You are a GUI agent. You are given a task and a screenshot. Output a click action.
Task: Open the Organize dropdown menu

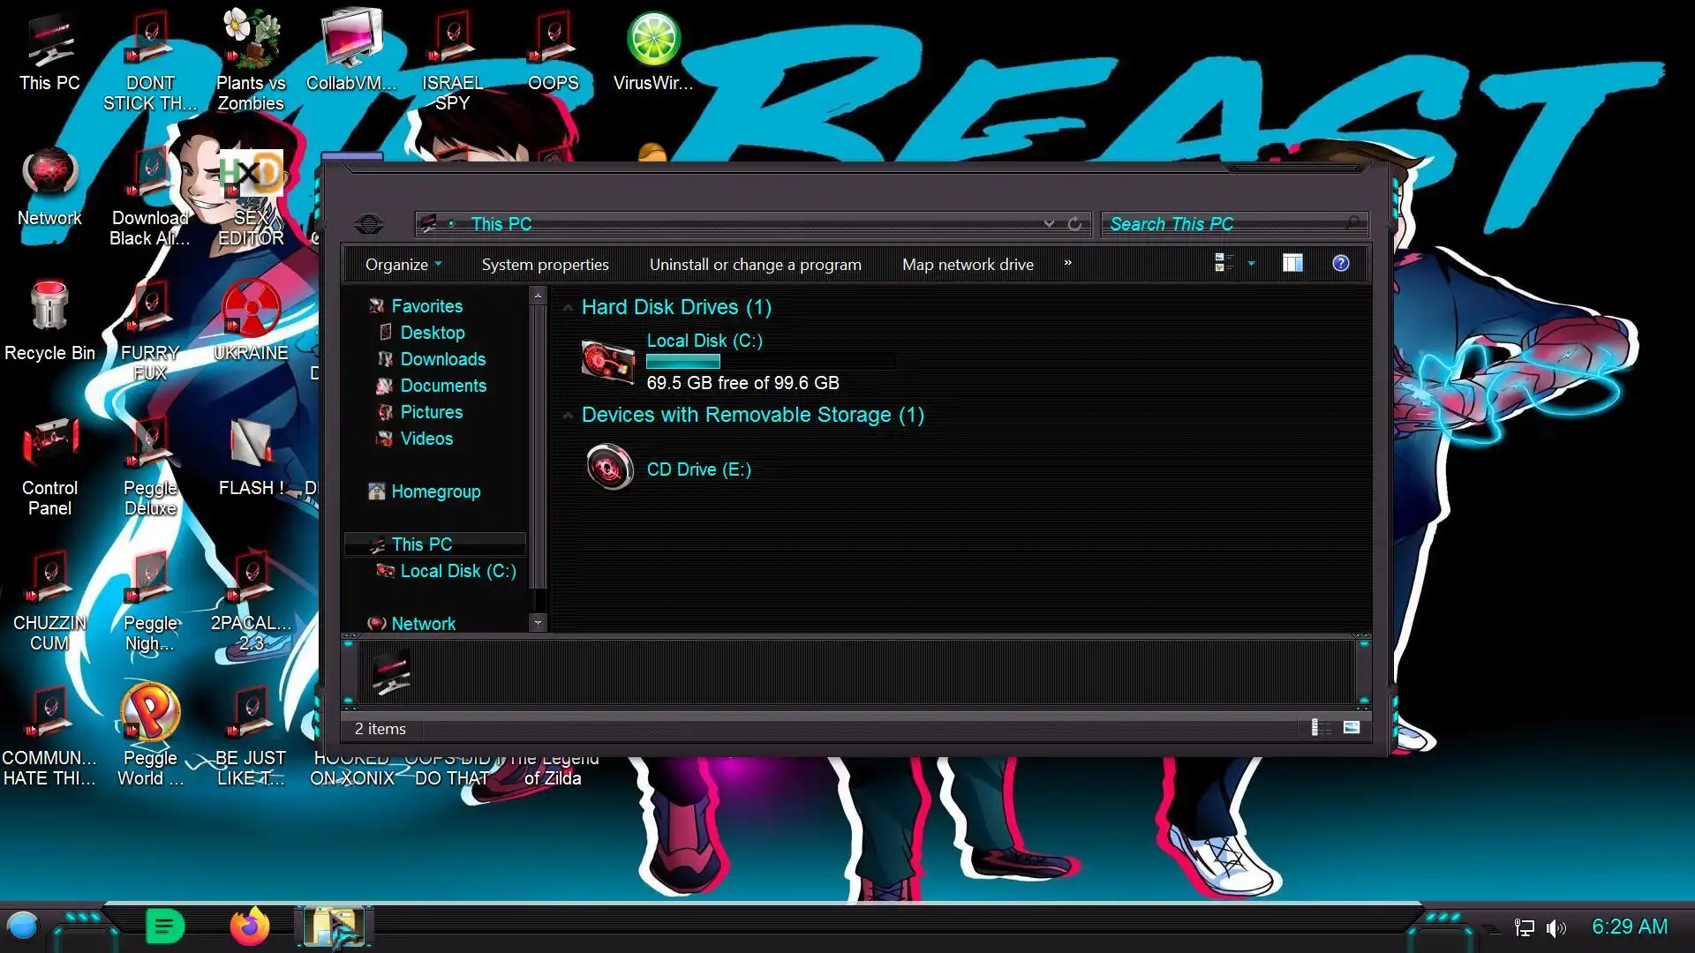(x=403, y=265)
